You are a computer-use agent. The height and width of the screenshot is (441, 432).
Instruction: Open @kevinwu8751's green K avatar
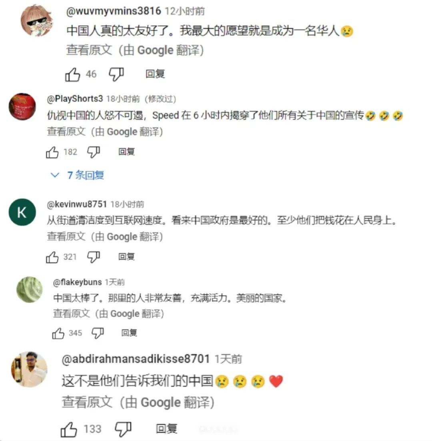coord(22,212)
